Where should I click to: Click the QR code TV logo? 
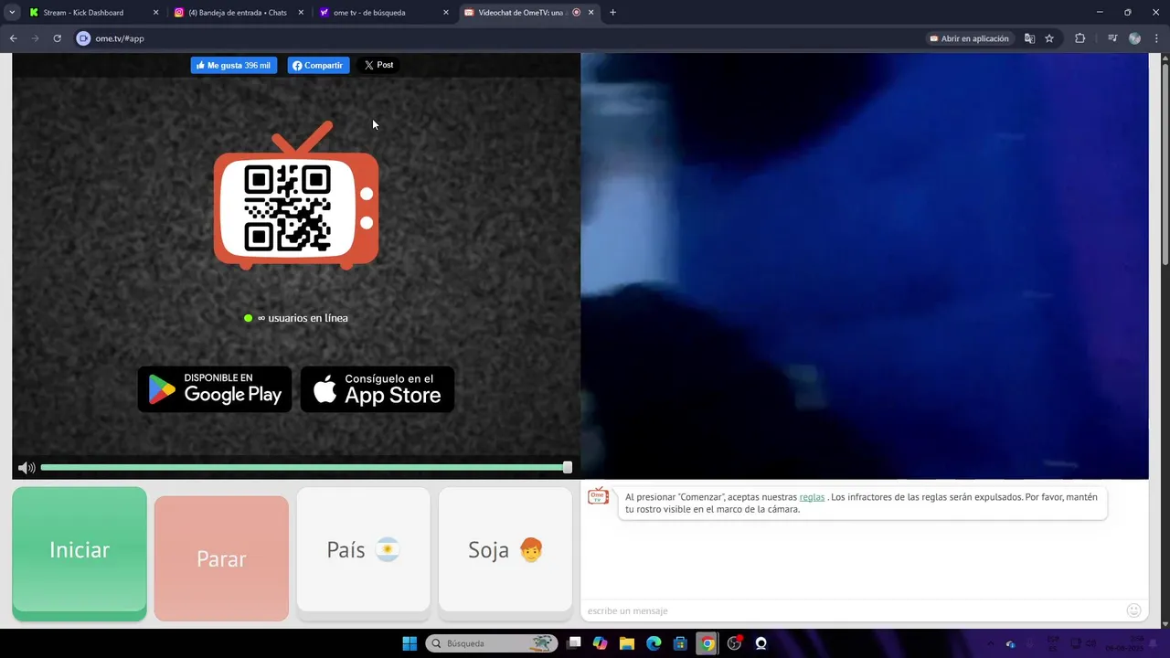pyautogui.click(x=296, y=196)
